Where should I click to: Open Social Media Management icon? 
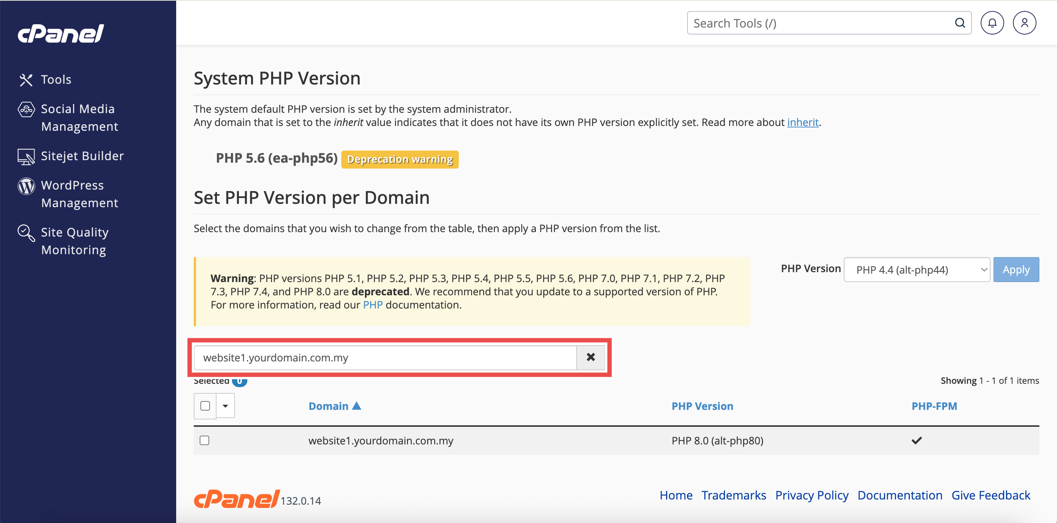pos(26,109)
